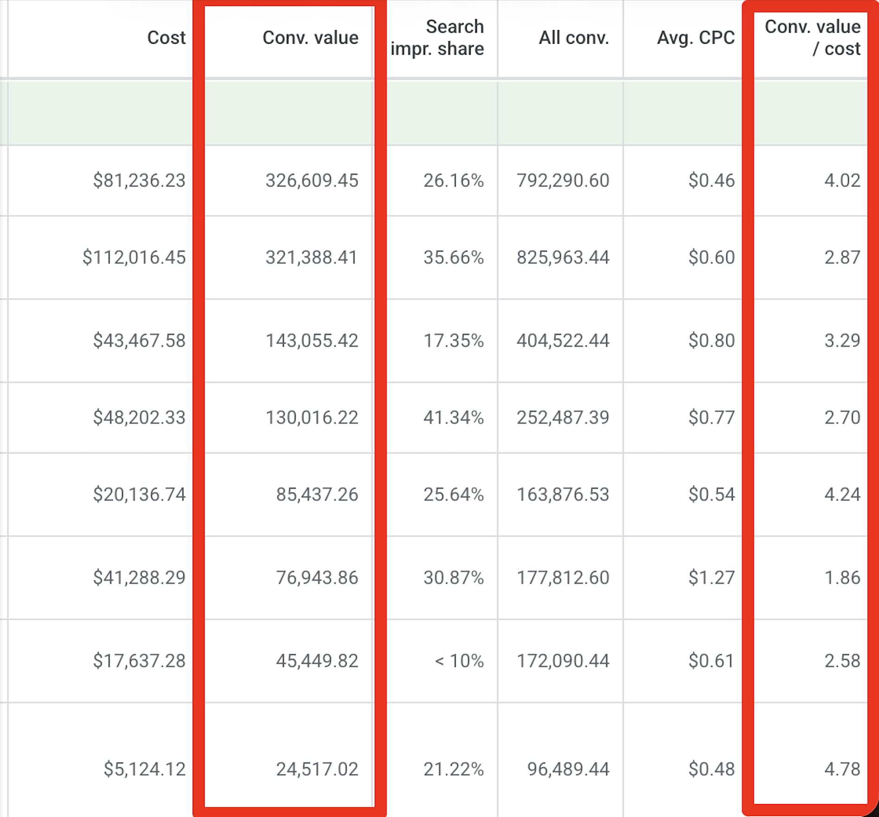Select the 4.78 conv. value/cost cell
Image resolution: width=879 pixels, height=817 pixels.
[x=842, y=769]
